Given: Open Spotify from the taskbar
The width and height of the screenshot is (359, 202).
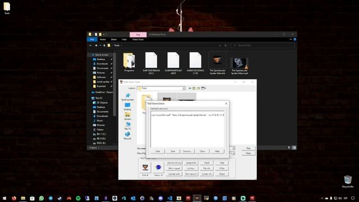Looking at the screenshot, I should 78,198.
